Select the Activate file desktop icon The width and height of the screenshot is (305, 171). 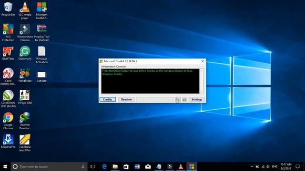tap(41, 76)
